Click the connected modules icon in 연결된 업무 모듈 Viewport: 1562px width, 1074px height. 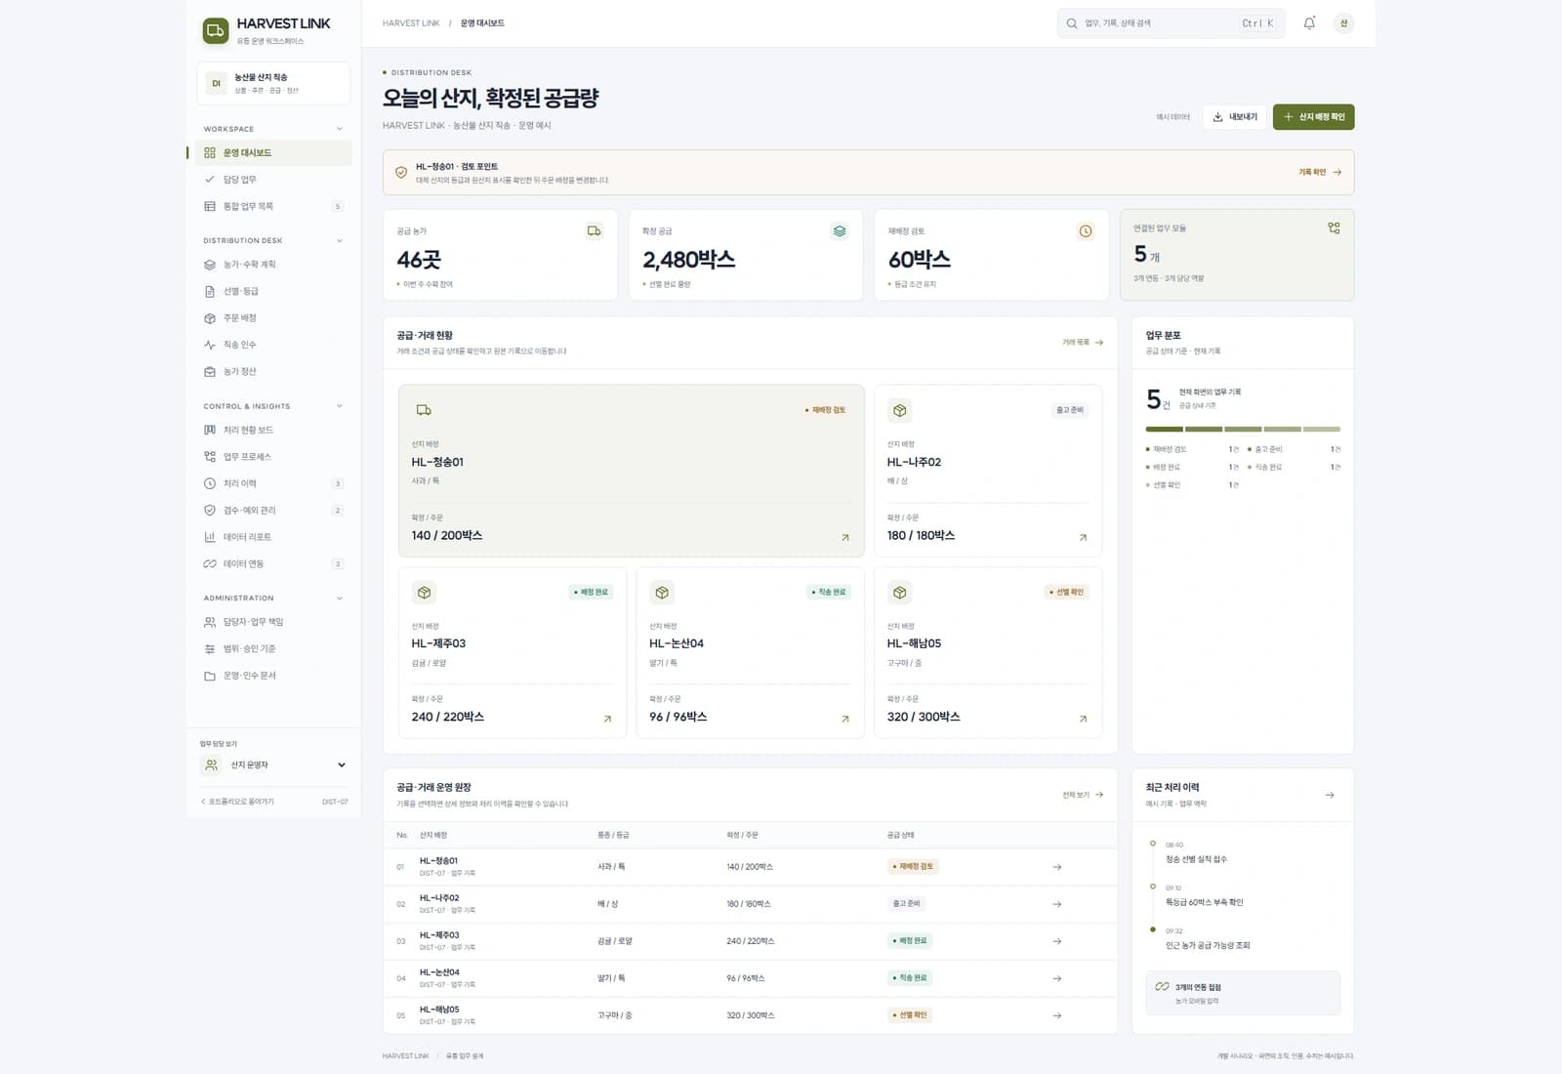(x=1334, y=228)
